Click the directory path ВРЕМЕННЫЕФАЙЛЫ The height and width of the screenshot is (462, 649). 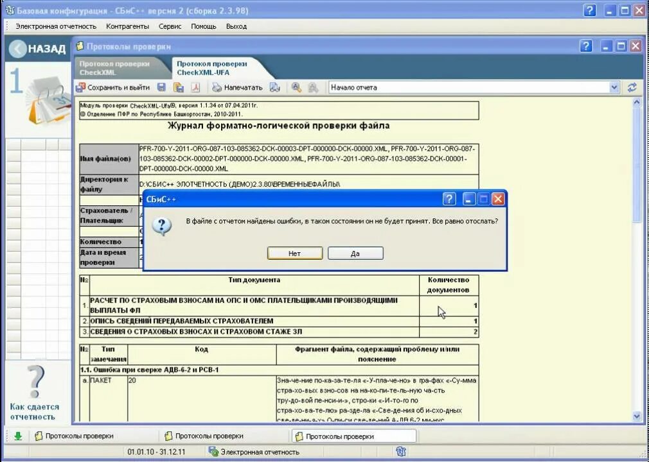click(240, 184)
